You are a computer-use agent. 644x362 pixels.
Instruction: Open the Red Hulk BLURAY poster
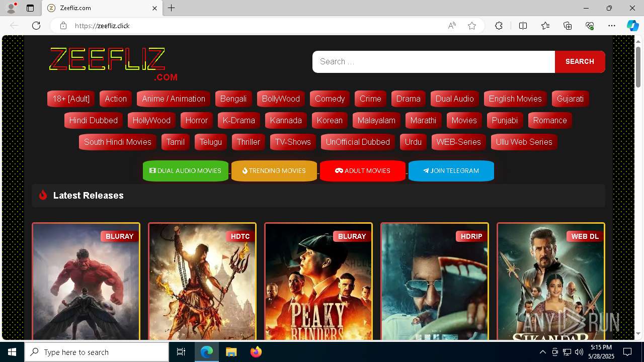(86, 282)
